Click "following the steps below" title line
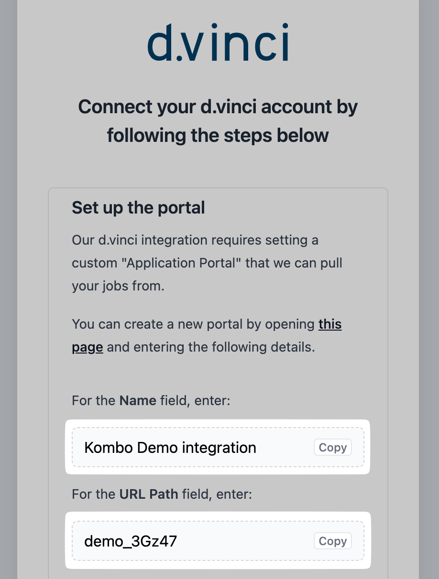Image resolution: width=439 pixels, height=579 pixels. (x=218, y=136)
